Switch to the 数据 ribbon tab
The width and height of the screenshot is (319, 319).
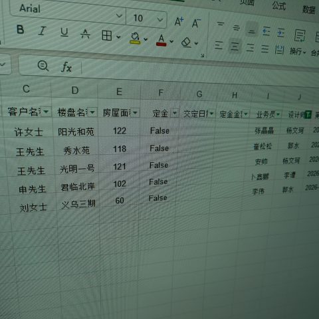pyautogui.click(x=309, y=9)
